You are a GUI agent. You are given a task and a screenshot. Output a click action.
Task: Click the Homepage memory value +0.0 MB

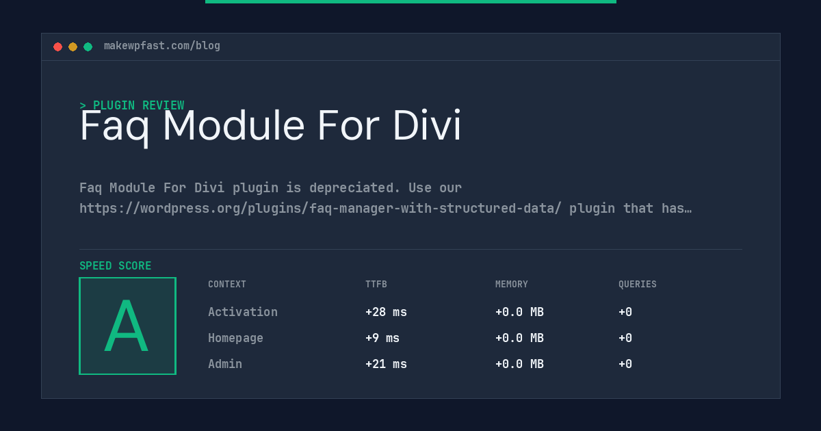click(x=519, y=338)
